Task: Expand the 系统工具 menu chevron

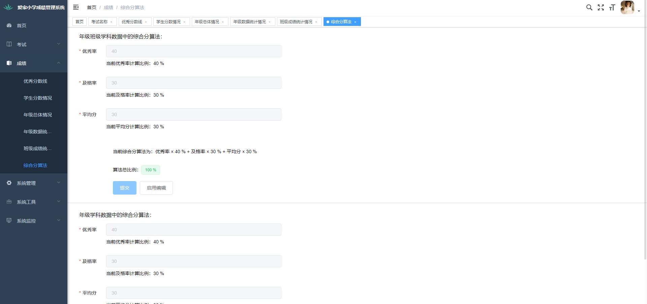Action: [59, 201]
